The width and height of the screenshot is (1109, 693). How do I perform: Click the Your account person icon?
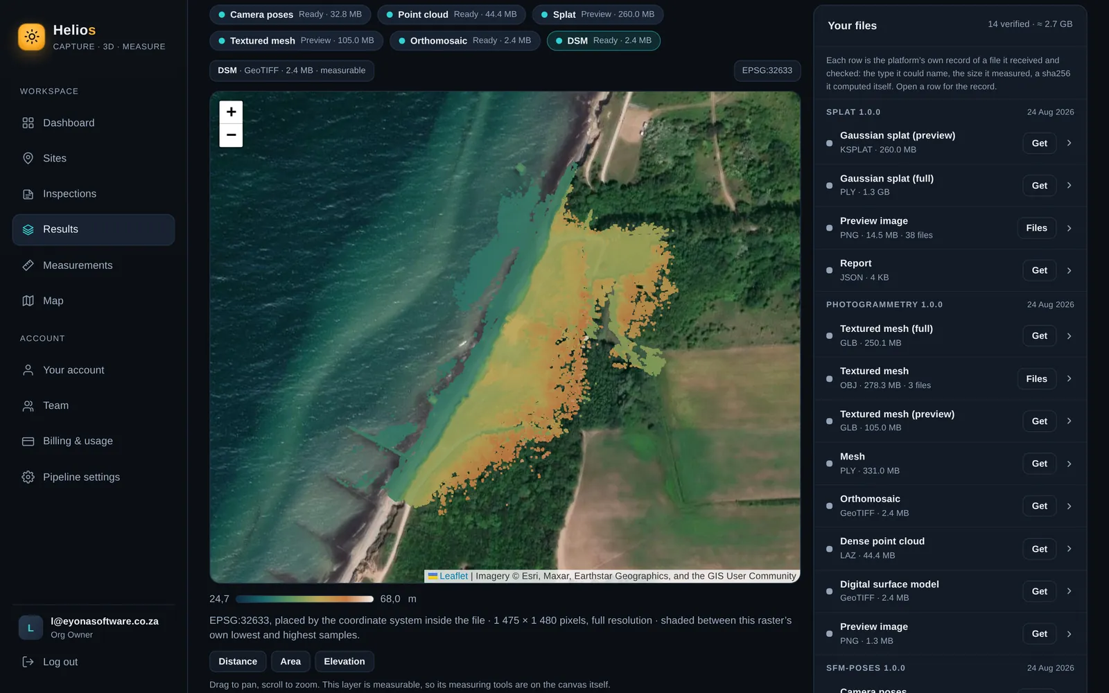click(28, 370)
